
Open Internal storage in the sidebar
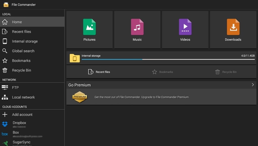(25, 41)
